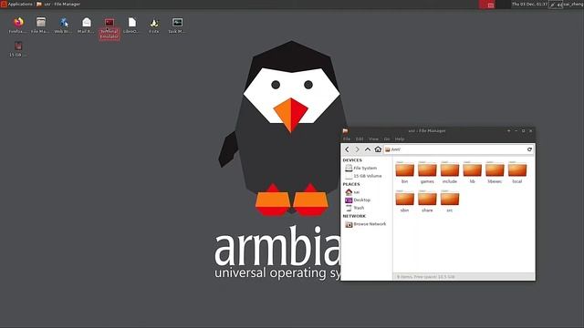
Task: Open the Applications menu in top panel
Action: coord(16,4)
